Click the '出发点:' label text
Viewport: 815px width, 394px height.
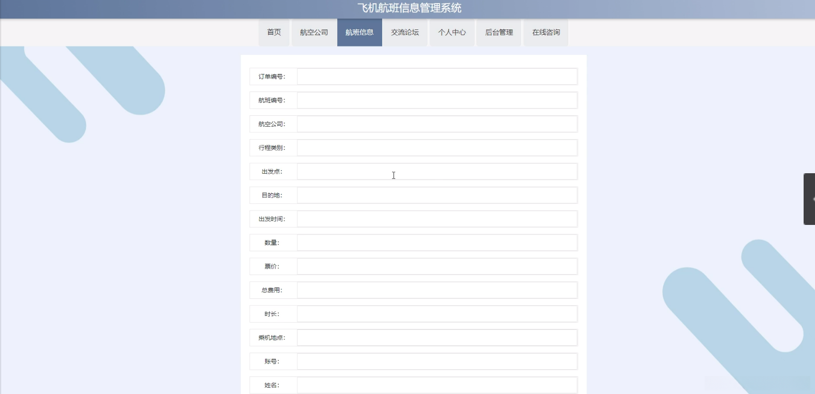272,172
